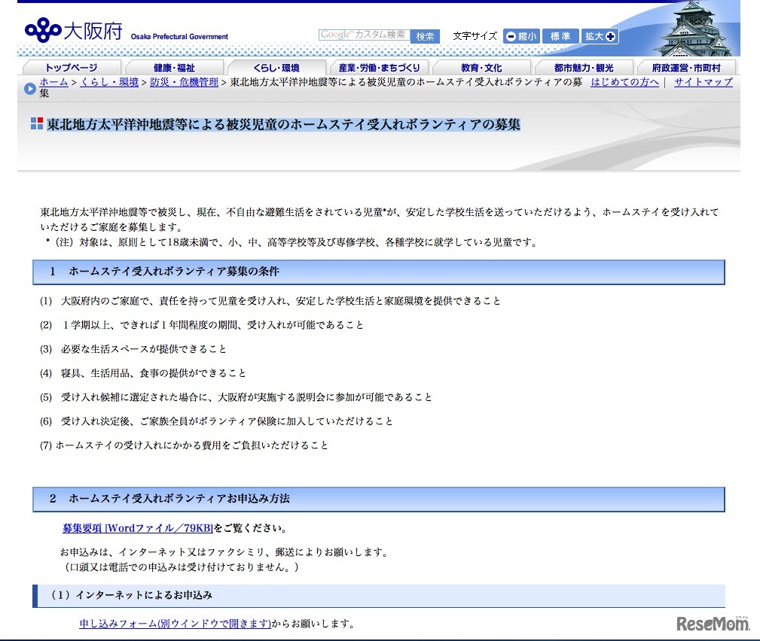Open the 都市魅力・観光 tab
This screenshot has width=760, height=641.
coord(584,68)
